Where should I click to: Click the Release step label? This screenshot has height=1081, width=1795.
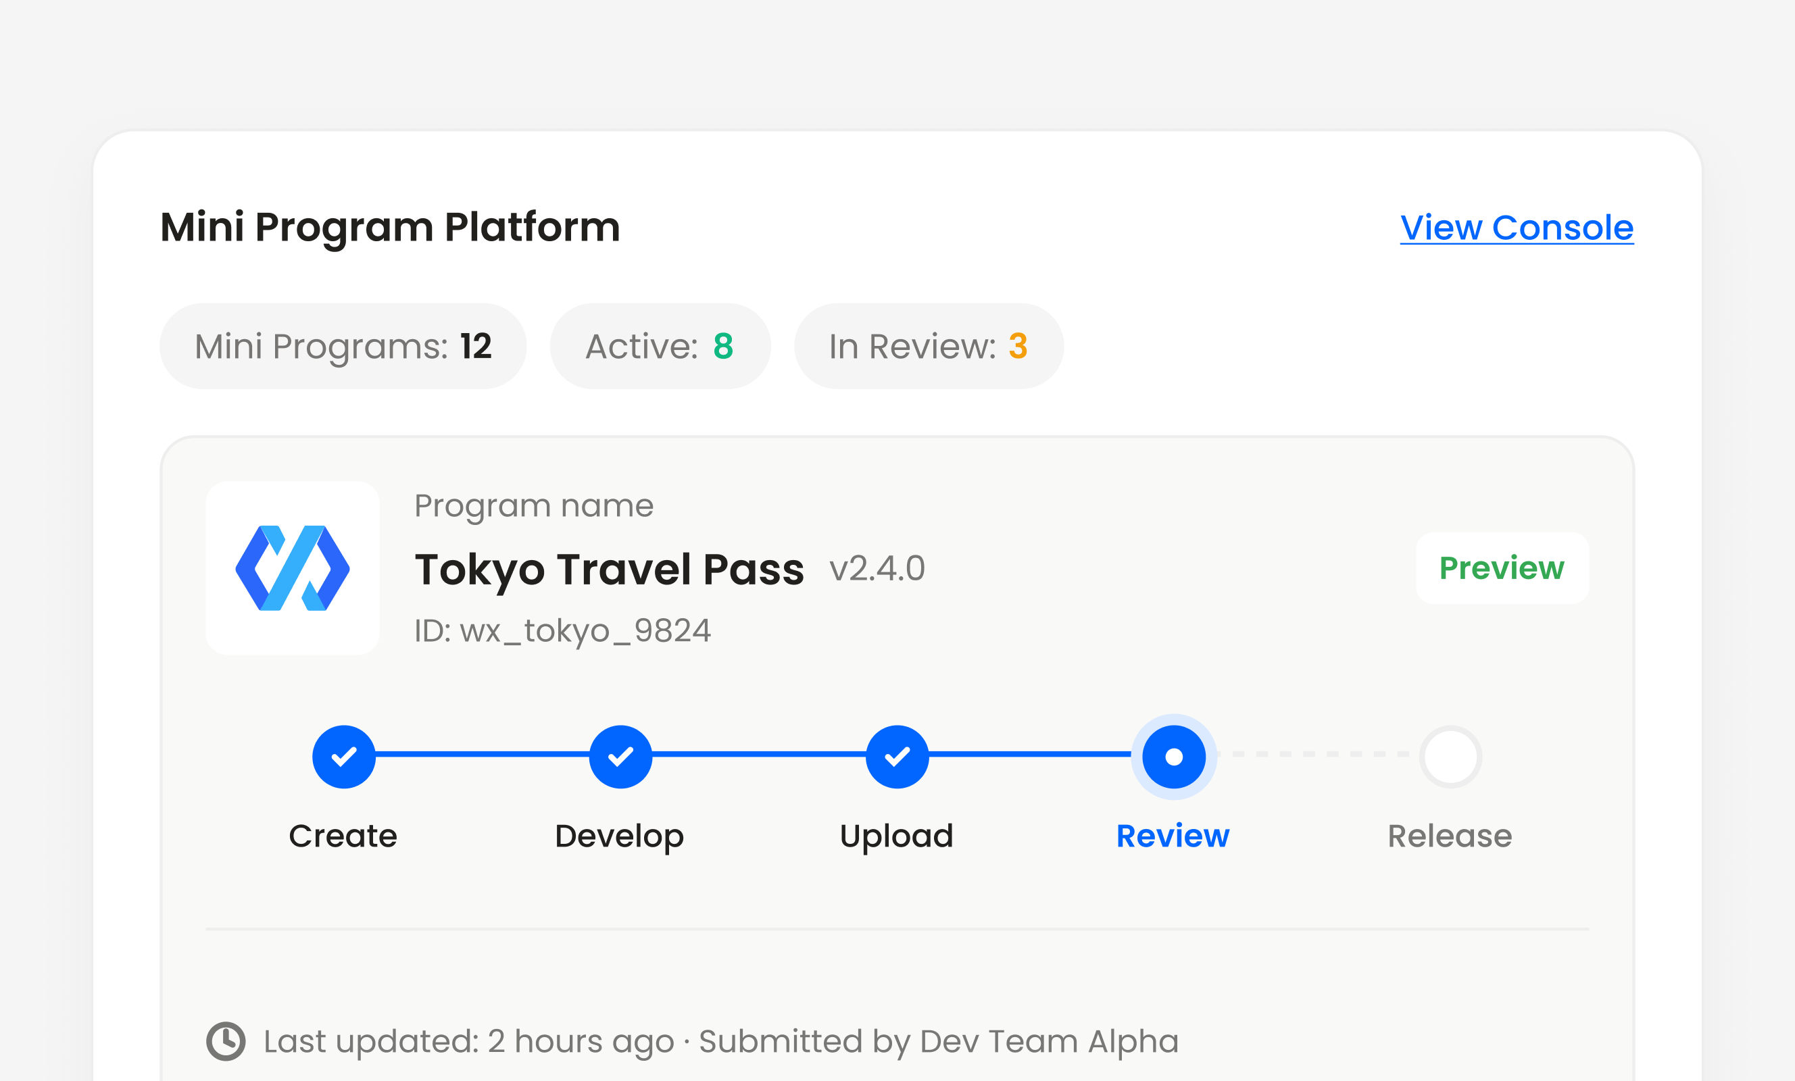pyautogui.click(x=1450, y=836)
